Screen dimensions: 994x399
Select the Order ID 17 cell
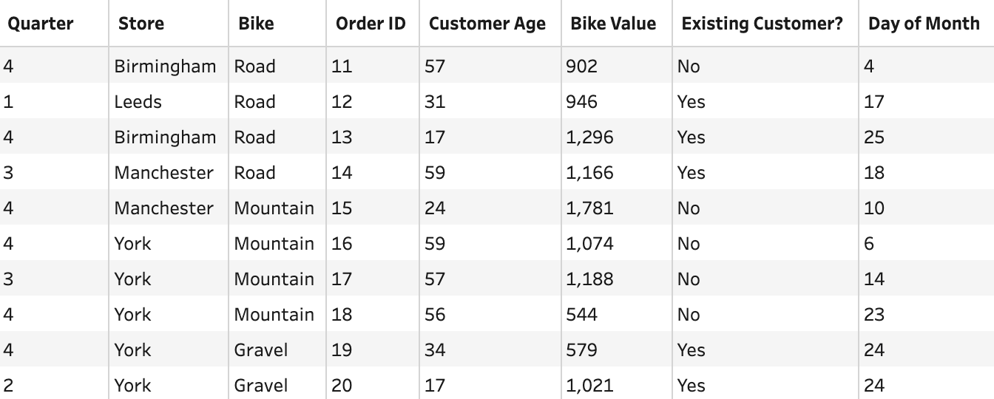(x=342, y=279)
